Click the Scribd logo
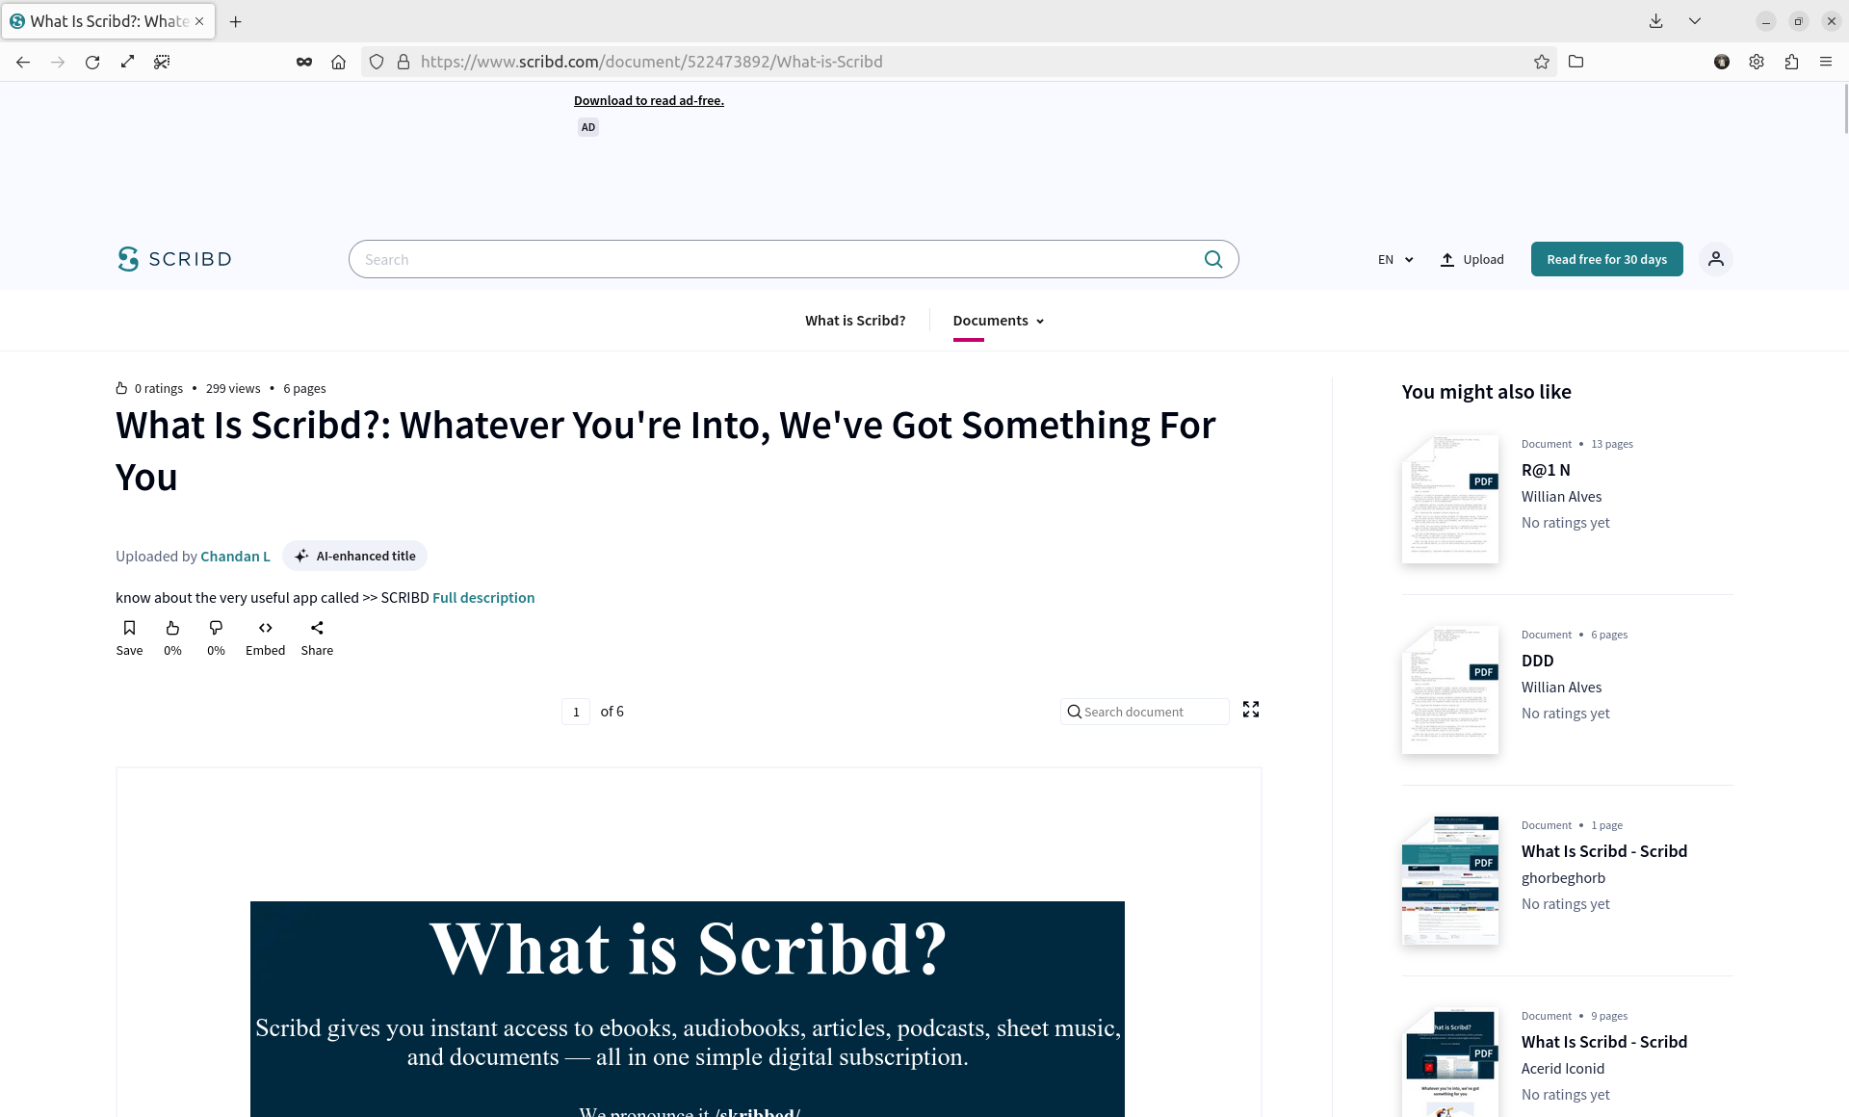Screen dimensions: 1849x1117 coord(174,259)
